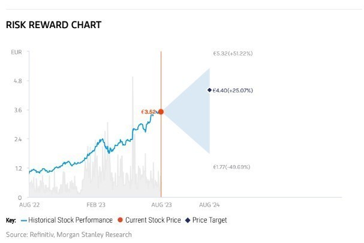Image resolution: width=364 pixels, height=243 pixels.
Task: Click the RISK REWARD CHART title
Action: [x=53, y=25]
